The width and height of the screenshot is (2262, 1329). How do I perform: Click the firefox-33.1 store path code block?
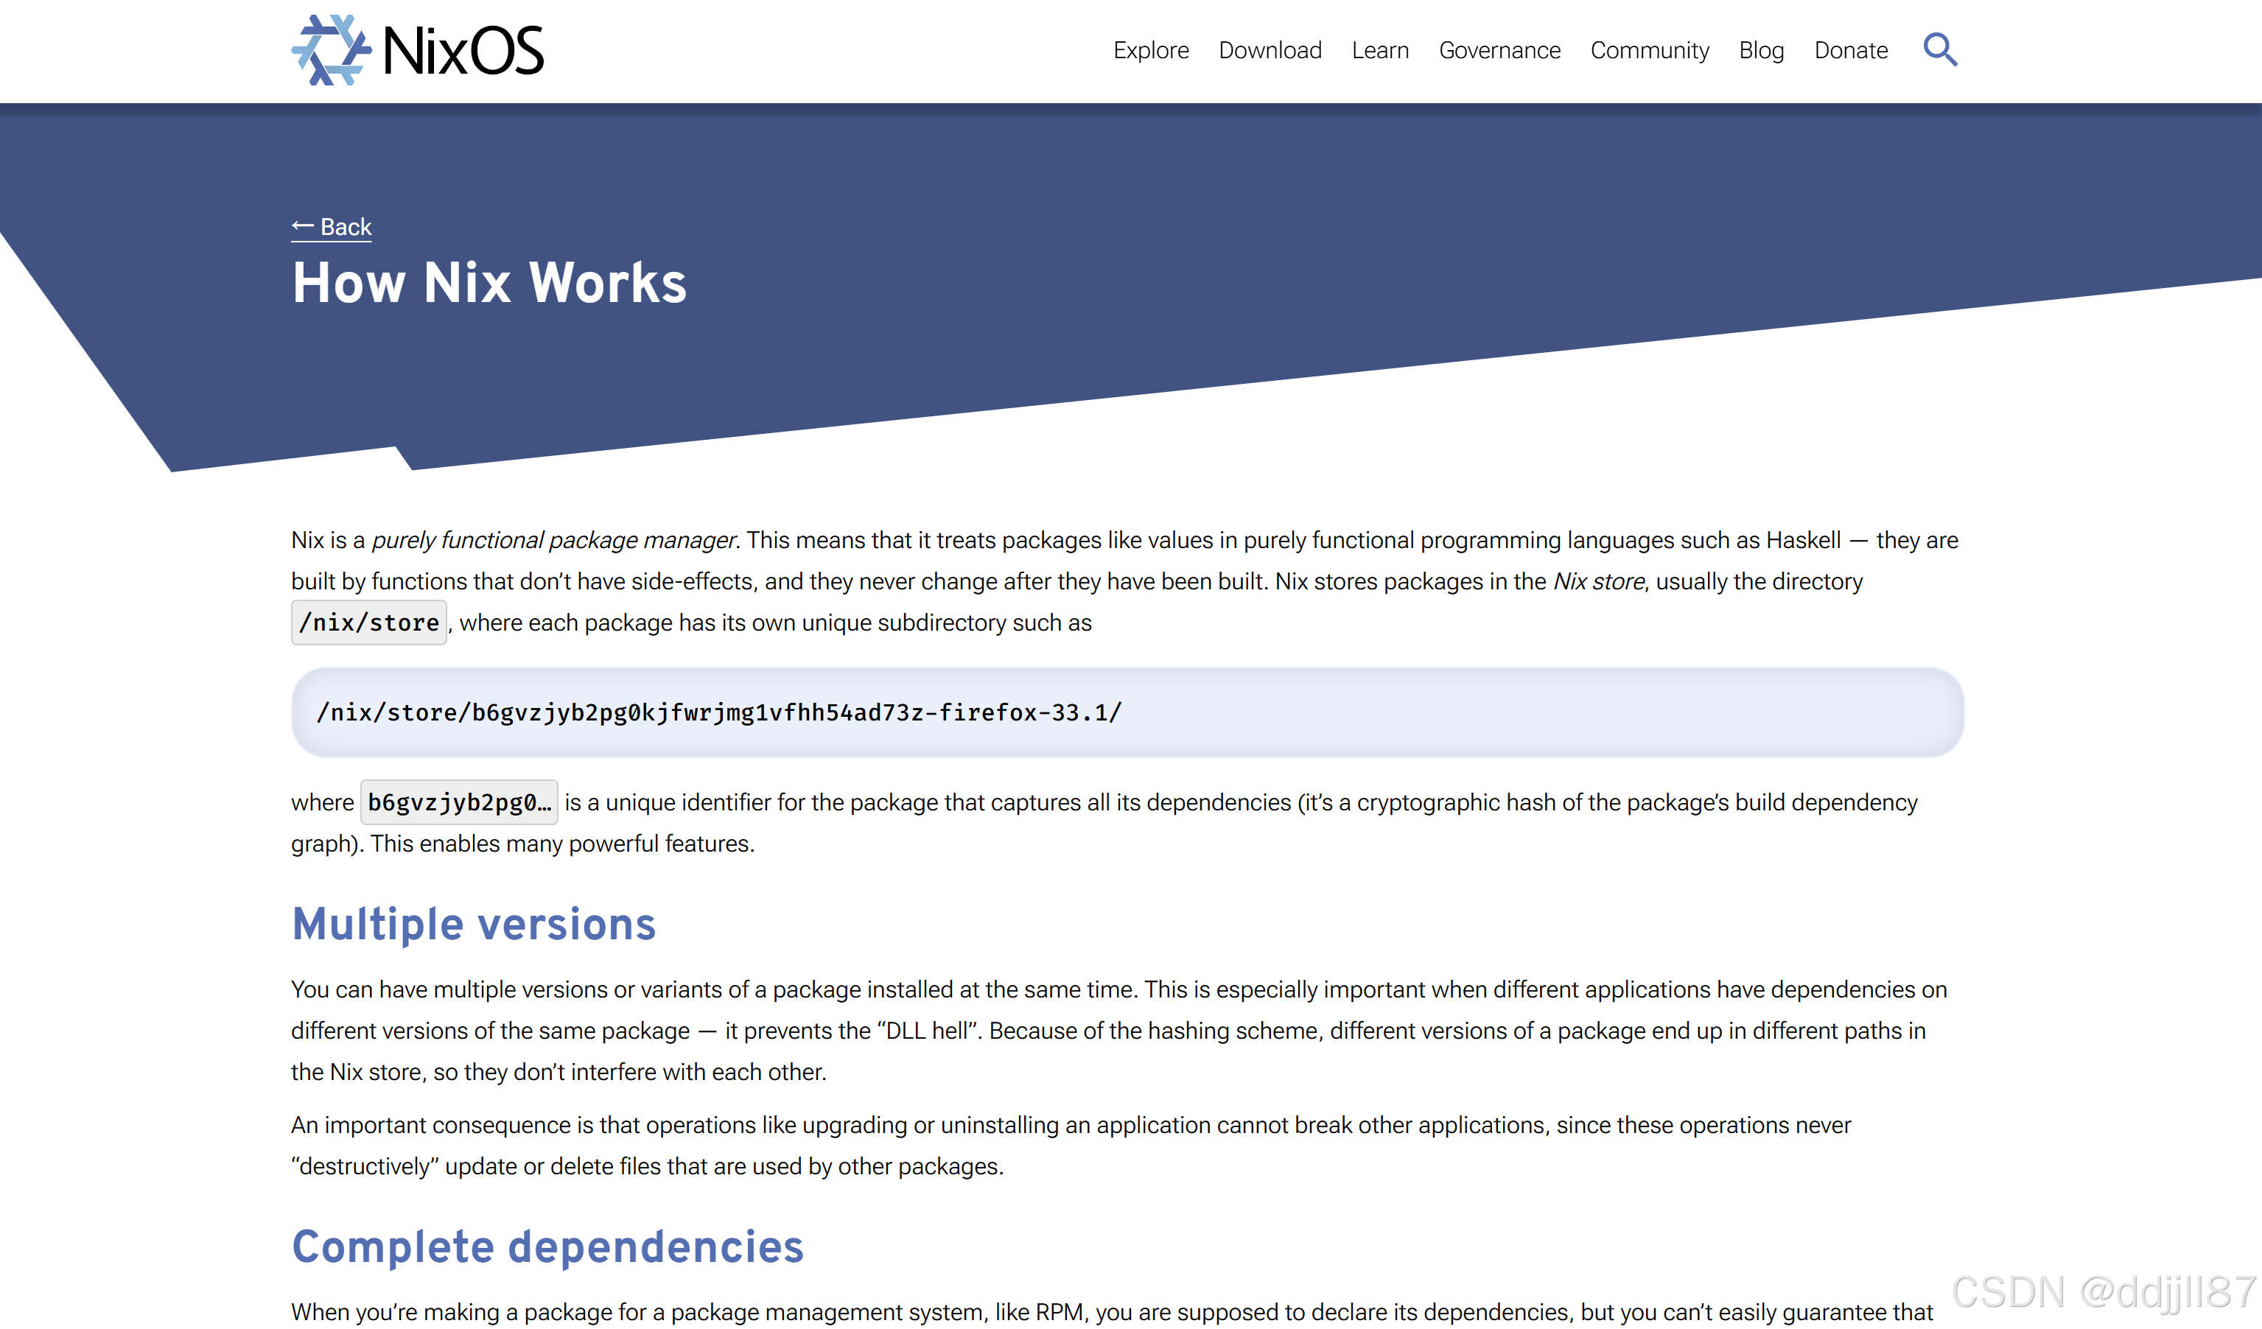(719, 712)
